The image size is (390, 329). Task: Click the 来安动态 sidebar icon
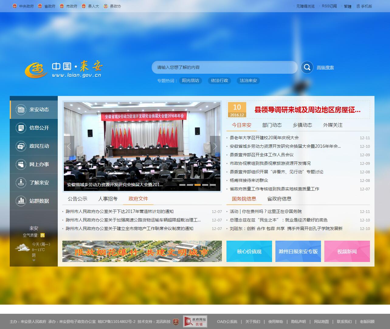21,110
